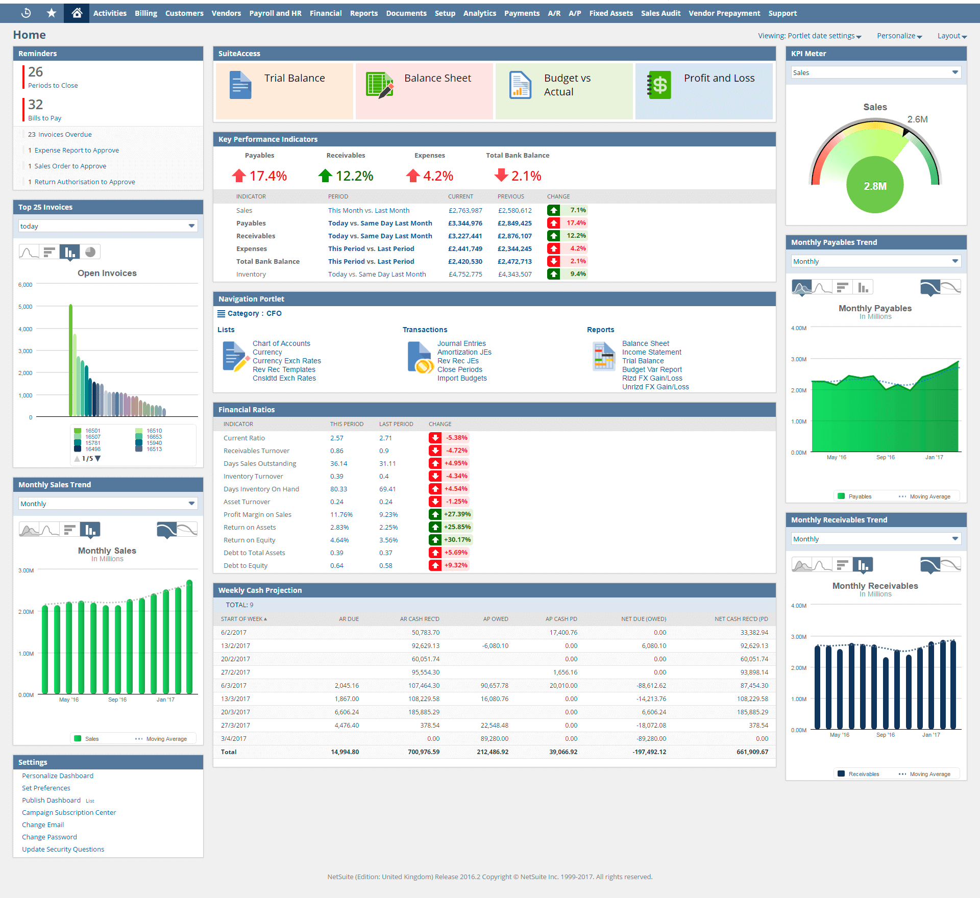The image size is (980, 898).
Task: Open the Journal Entries link
Action: click(x=461, y=343)
